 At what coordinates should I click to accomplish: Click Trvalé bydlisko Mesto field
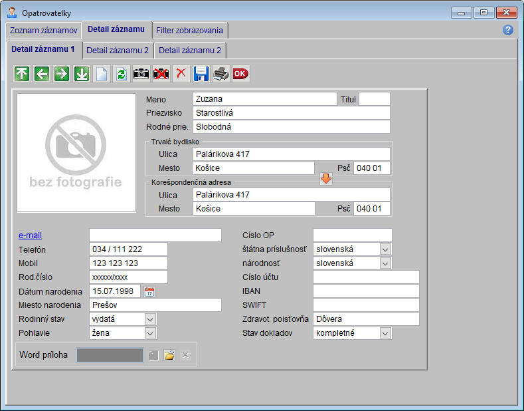[253, 168]
